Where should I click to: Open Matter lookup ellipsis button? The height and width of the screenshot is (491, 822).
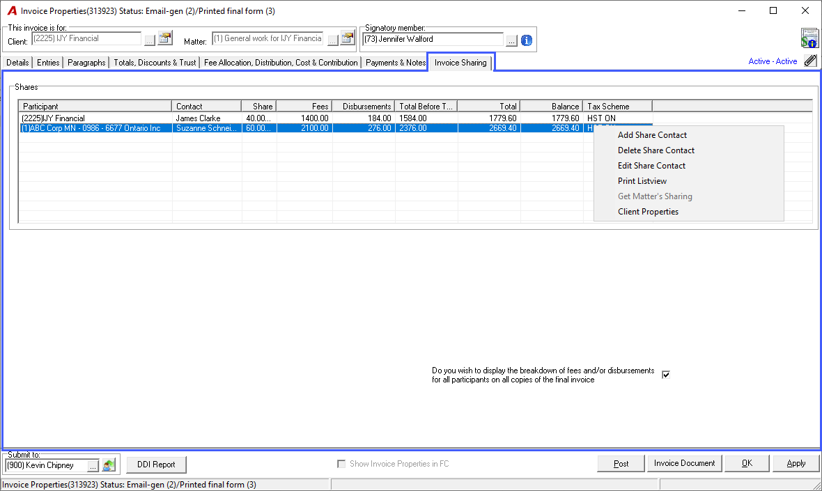click(332, 40)
